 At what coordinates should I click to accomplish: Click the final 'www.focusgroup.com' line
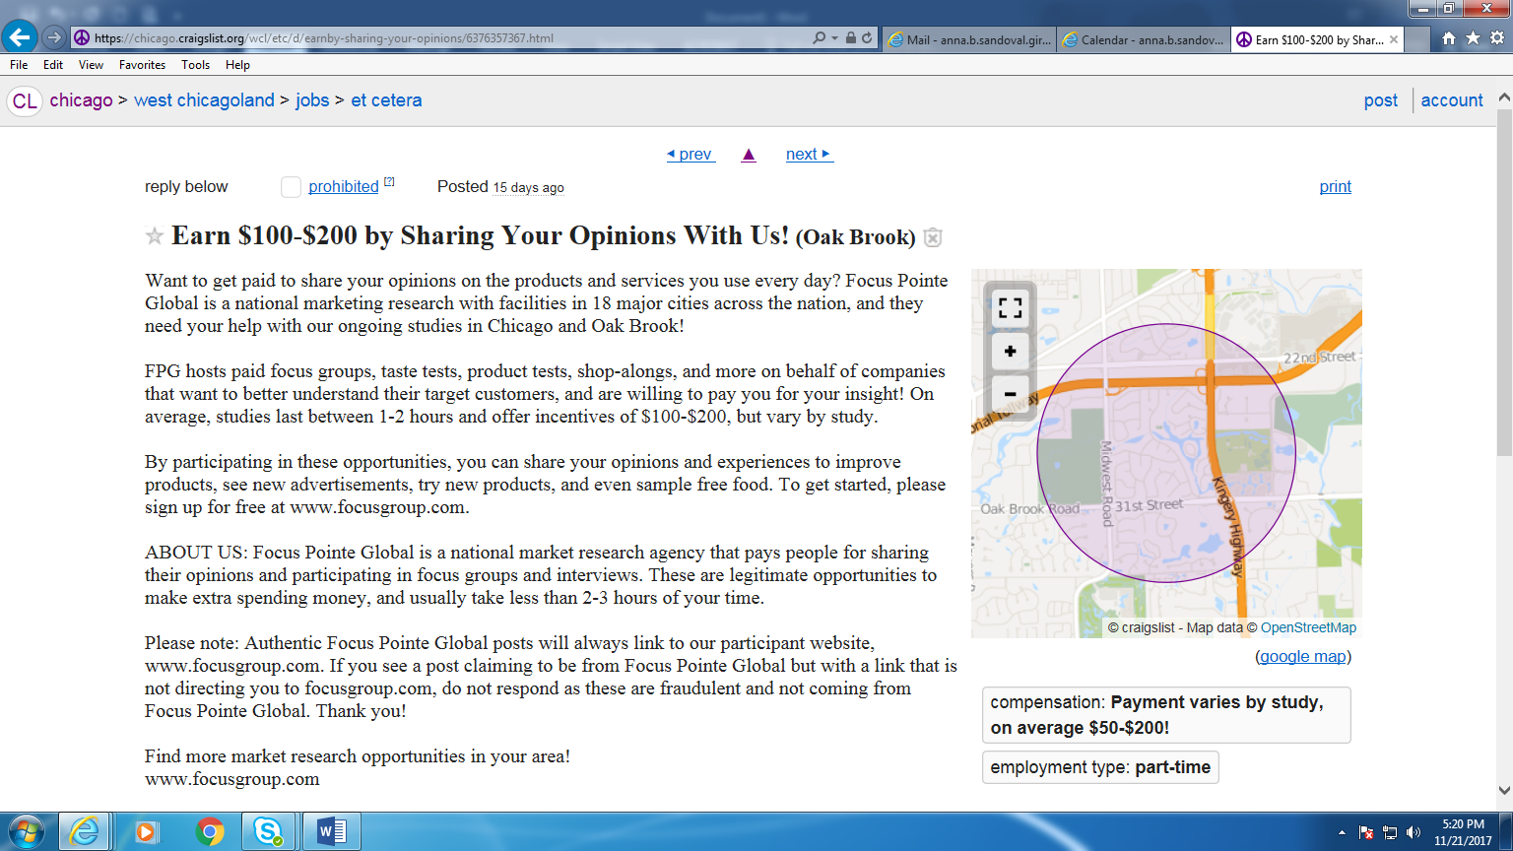232,779
